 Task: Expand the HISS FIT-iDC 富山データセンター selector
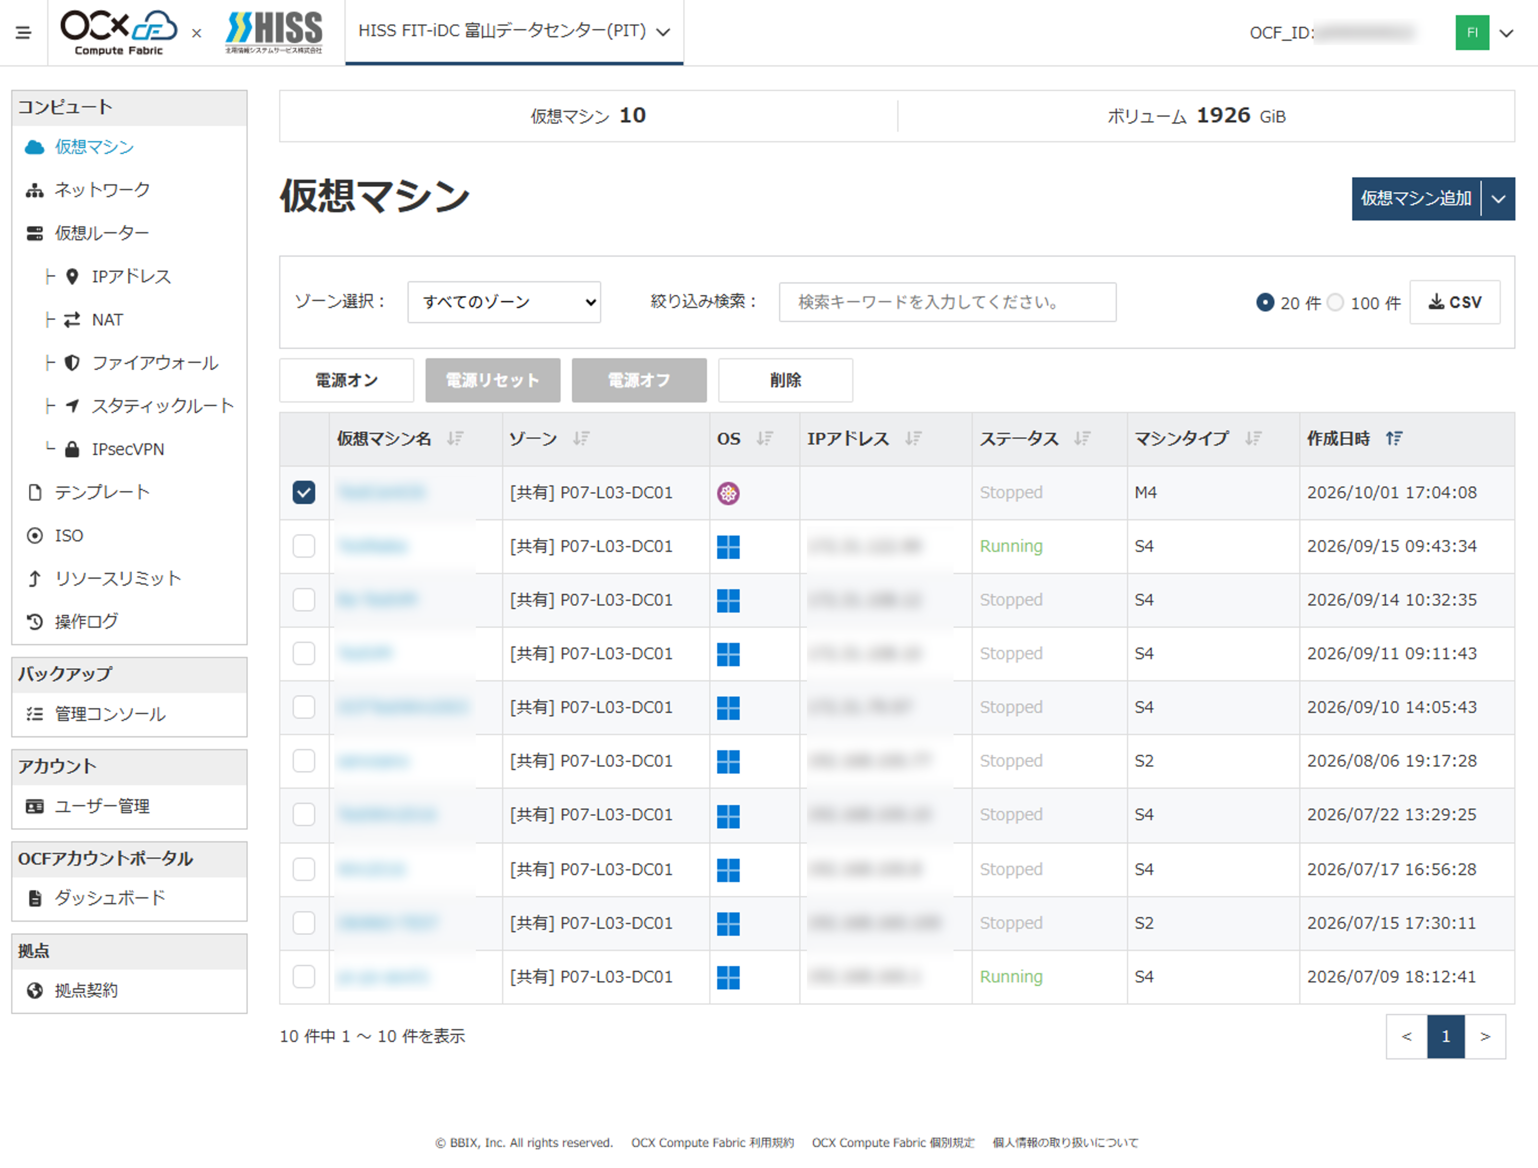[x=514, y=31]
